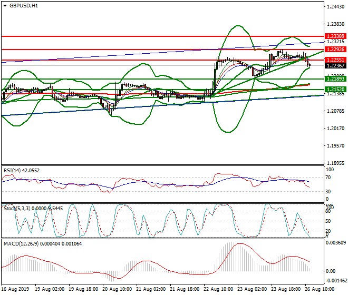Select the 1.21893 green price level label
Image resolution: width=348 pixels, height=295 pixels.
coord(335,78)
